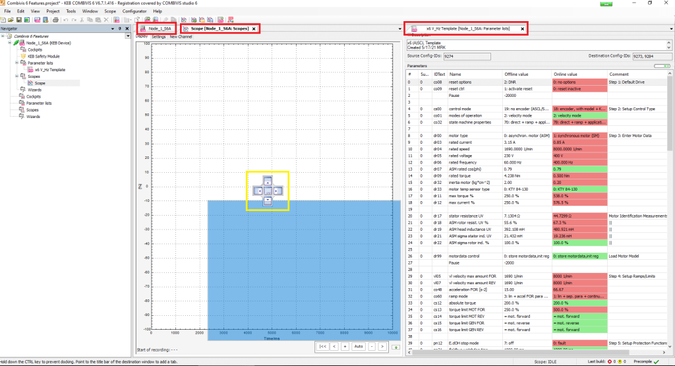Image resolution: width=675 pixels, height=366 pixels.
Task: Open the Navigator panel options dropdown arrow
Action: (113, 28)
